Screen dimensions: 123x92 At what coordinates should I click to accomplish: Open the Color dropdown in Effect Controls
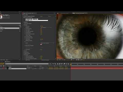47,43
